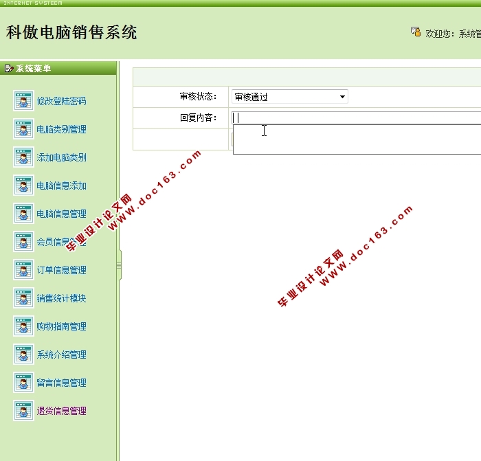This screenshot has height=461, width=481.
Task: Open the 电脑类别管理 link
Action: coord(61,129)
